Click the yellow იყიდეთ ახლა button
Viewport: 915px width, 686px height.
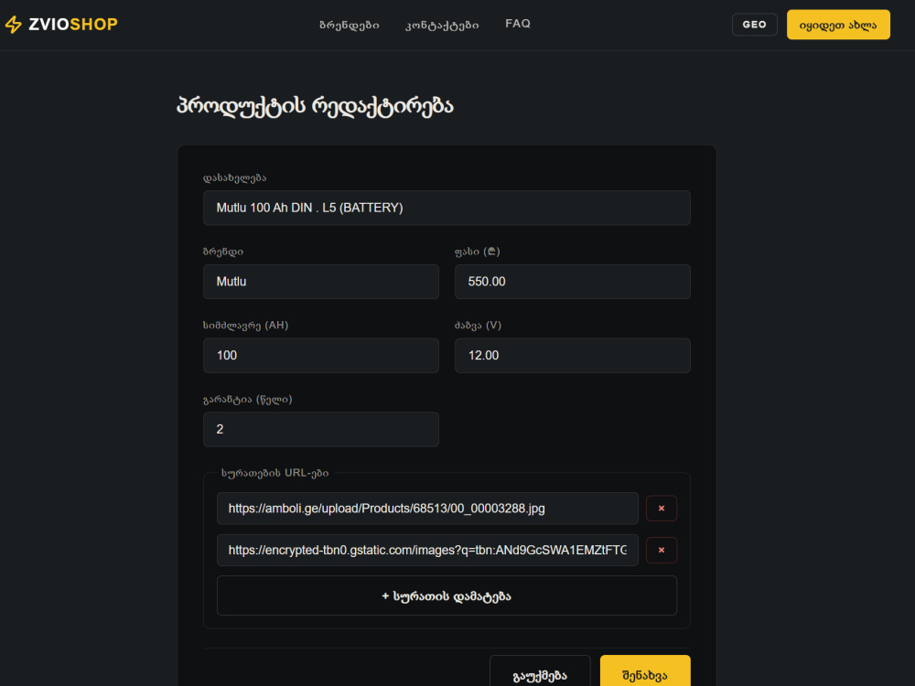coord(838,25)
